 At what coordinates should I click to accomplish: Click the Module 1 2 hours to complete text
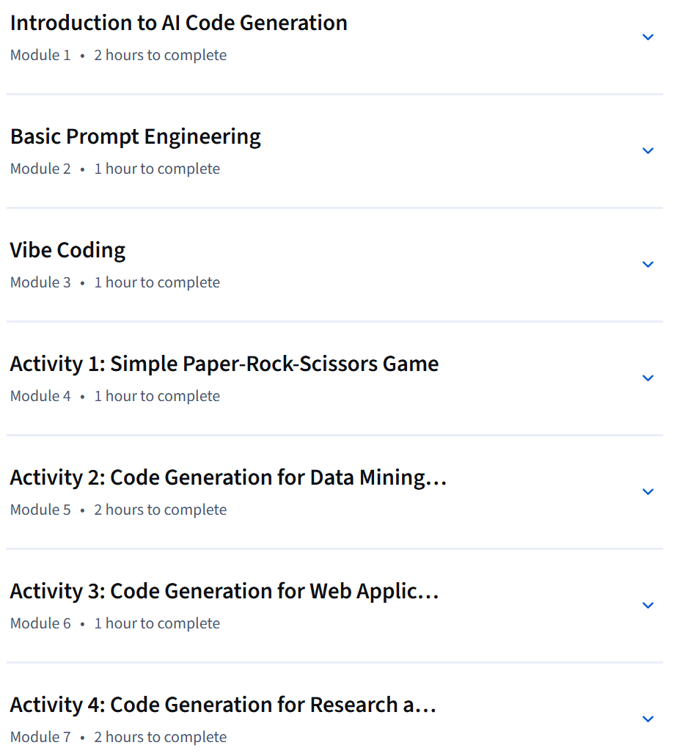[x=119, y=56]
